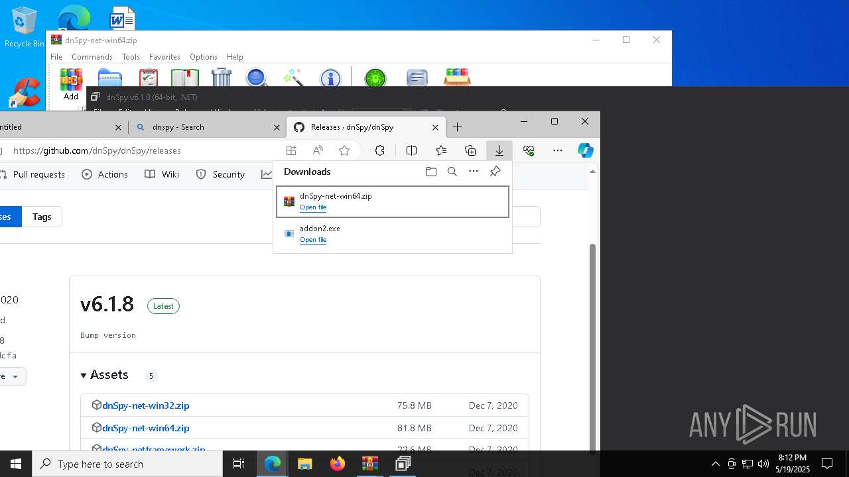Open WinRAR Favorites menu

click(x=164, y=57)
